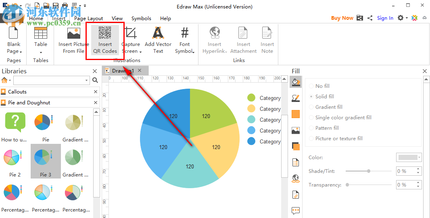Open the Insert Hyperlink tool

(x=215, y=40)
